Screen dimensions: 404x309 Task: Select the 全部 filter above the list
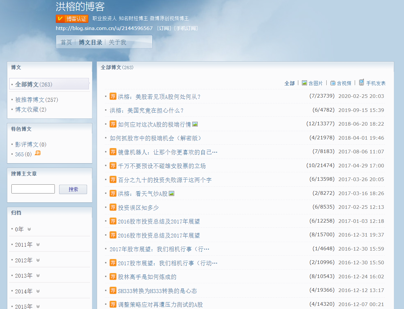(289, 83)
